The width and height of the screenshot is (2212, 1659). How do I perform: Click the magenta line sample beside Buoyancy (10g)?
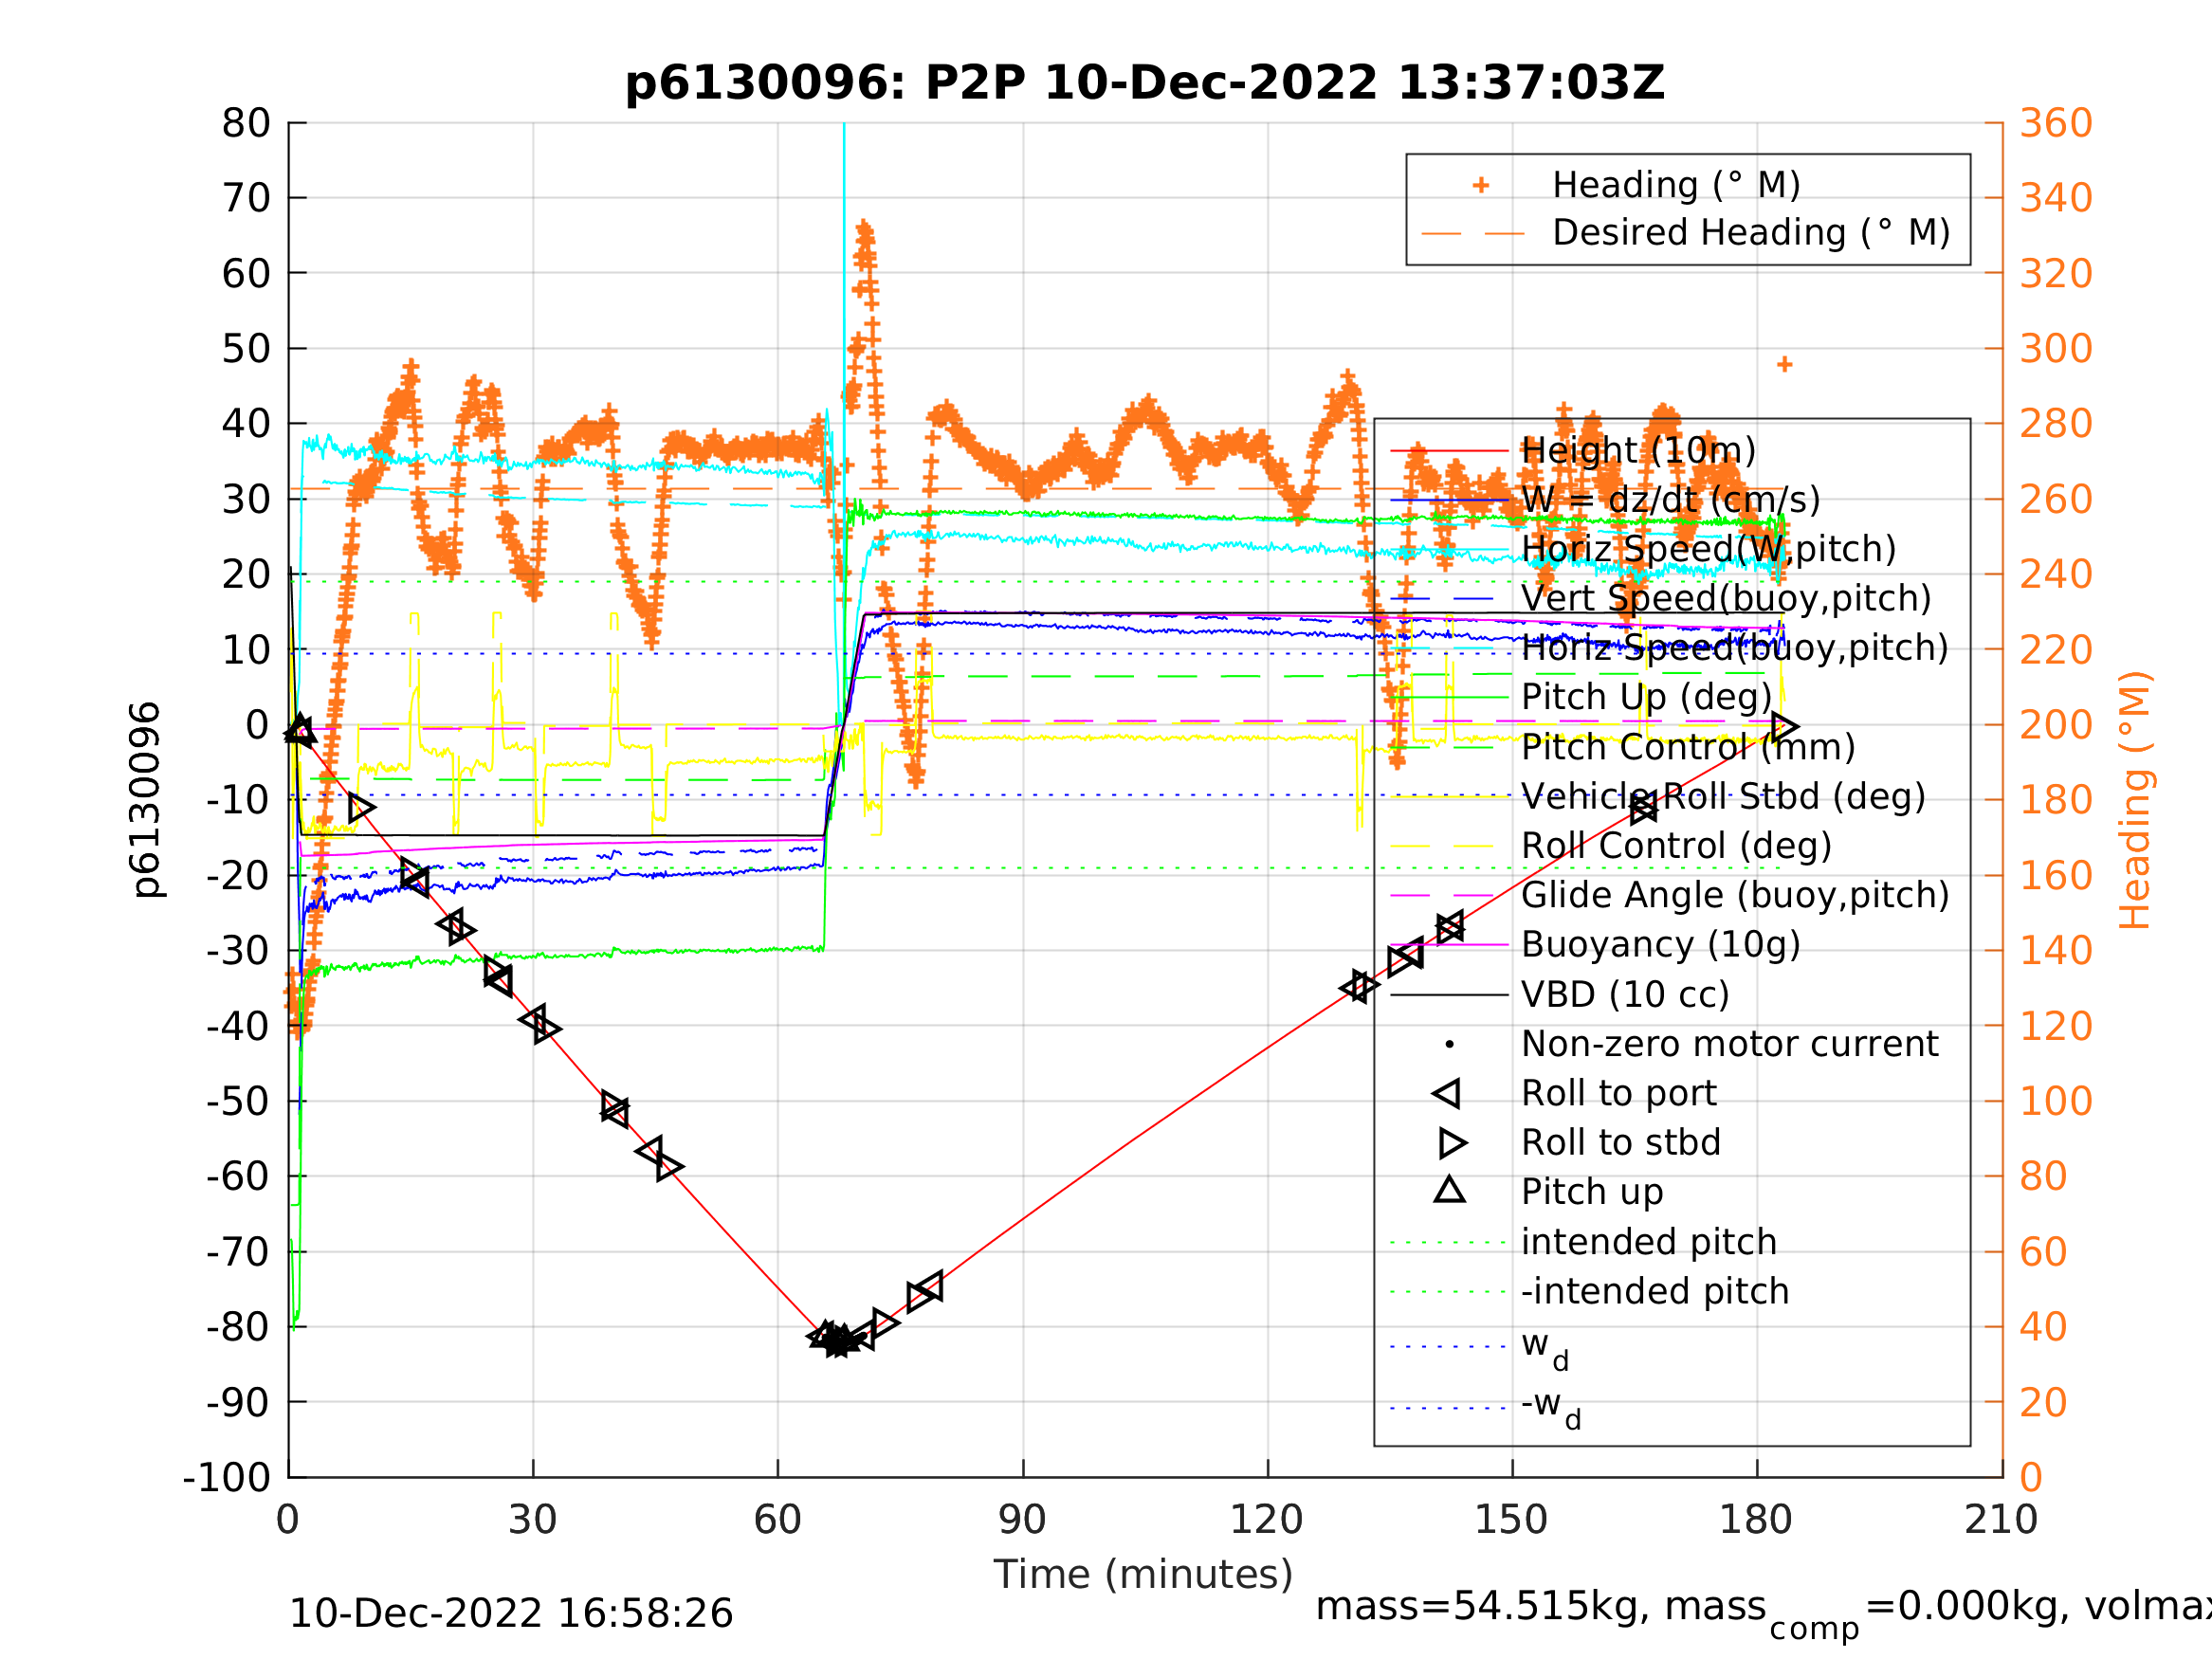tap(1449, 944)
